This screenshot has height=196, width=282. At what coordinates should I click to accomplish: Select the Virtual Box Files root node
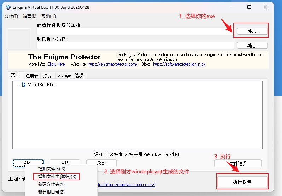click(x=41, y=85)
